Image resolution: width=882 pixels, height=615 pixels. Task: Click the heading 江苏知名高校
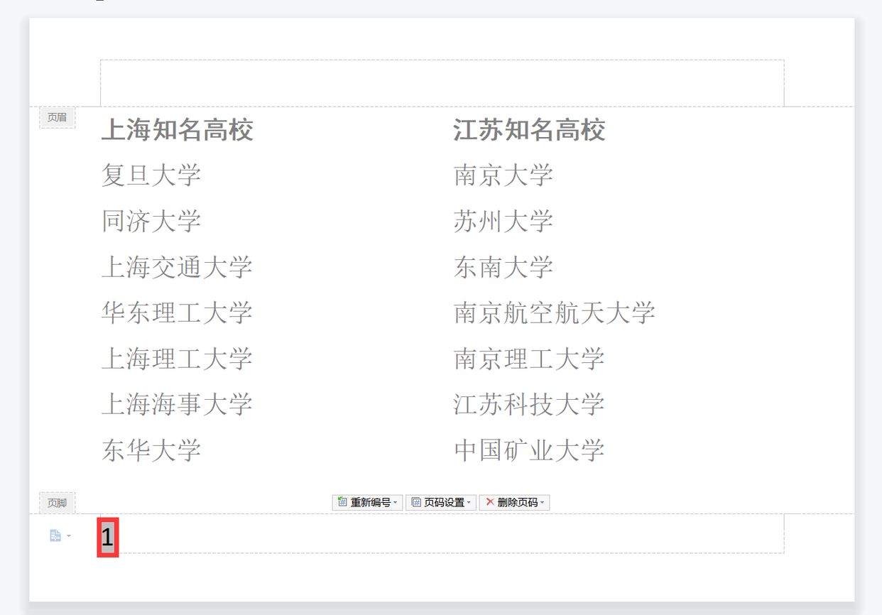pos(529,131)
